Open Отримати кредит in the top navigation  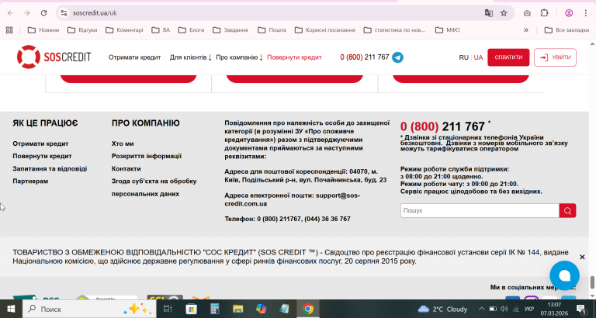tap(134, 57)
